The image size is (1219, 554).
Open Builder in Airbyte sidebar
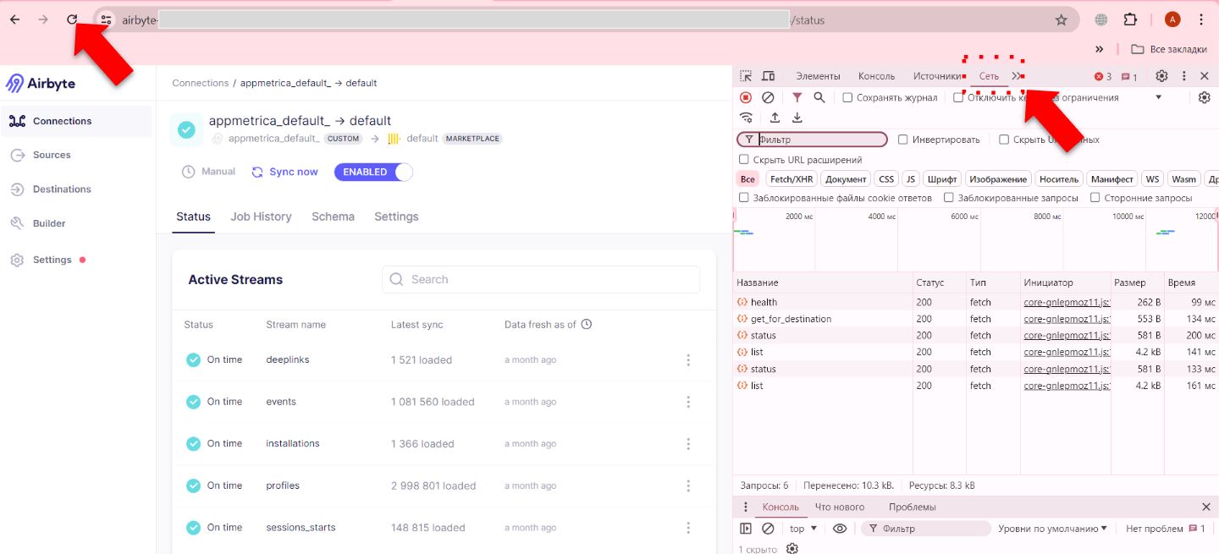coord(49,223)
